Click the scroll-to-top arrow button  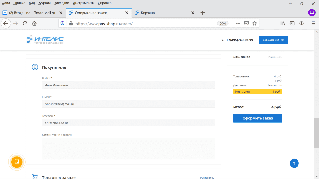[x=294, y=163]
